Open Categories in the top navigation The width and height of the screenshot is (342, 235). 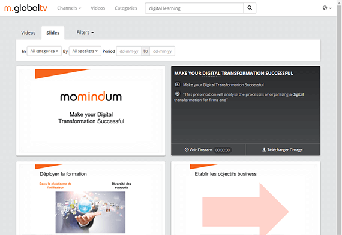(x=126, y=8)
